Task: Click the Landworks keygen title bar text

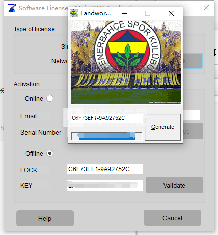Action: tap(95, 13)
